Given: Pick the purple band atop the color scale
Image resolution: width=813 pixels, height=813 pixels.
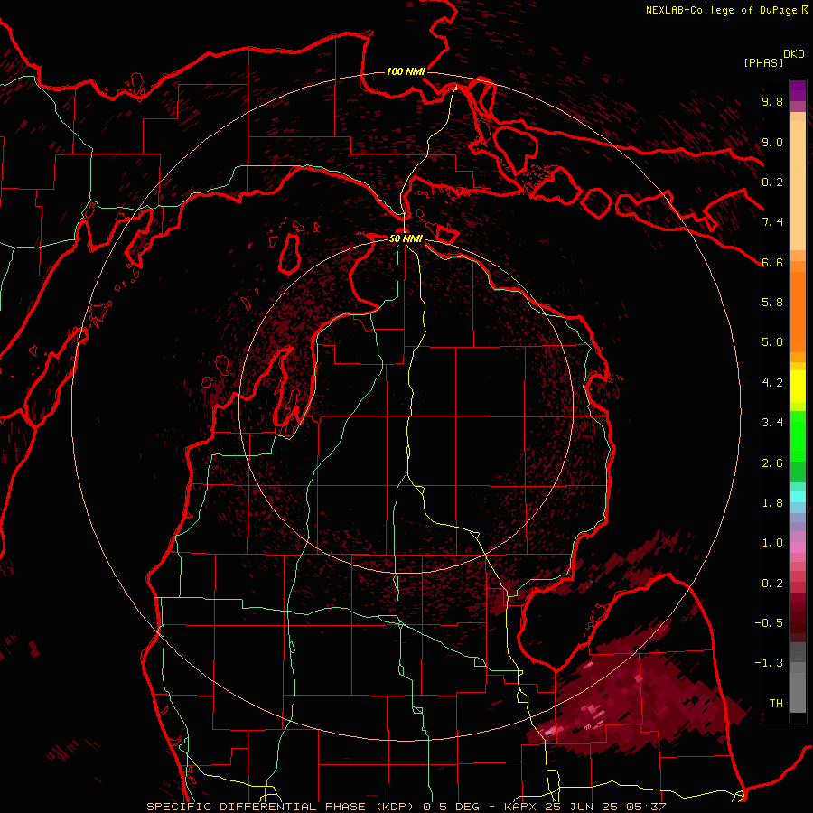Looking at the screenshot, I should (x=798, y=90).
